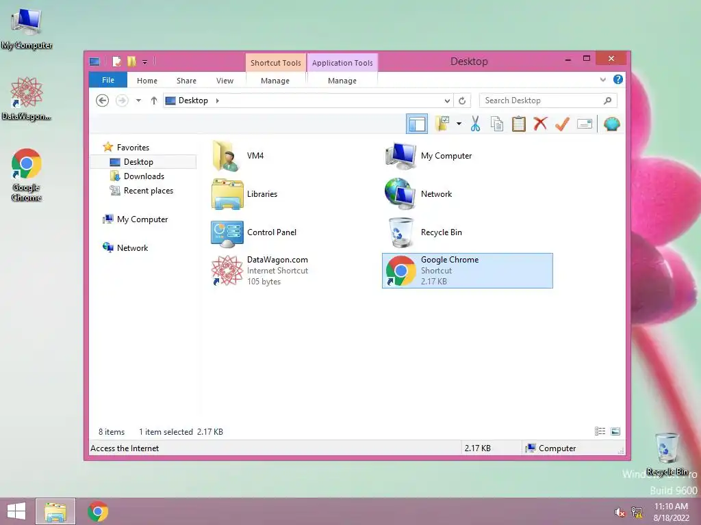Click the network tray icon
Screen dimensions: 701x525
[x=637, y=513]
